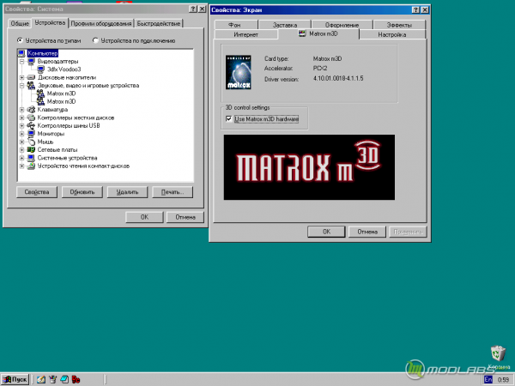Screen dimensions: 515x386
Task: Click the Обновить button
Action: tap(82, 192)
